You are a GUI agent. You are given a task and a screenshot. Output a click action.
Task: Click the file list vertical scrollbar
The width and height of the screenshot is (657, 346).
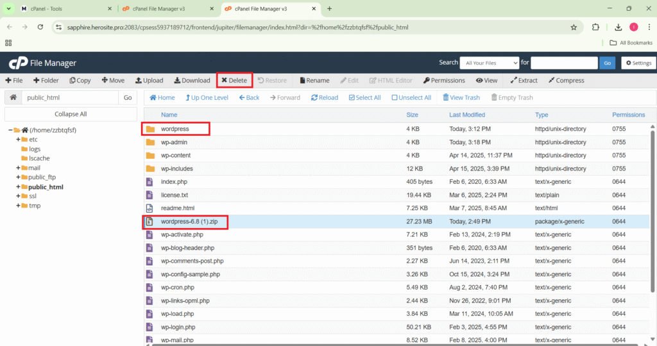click(x=653, y=211)
